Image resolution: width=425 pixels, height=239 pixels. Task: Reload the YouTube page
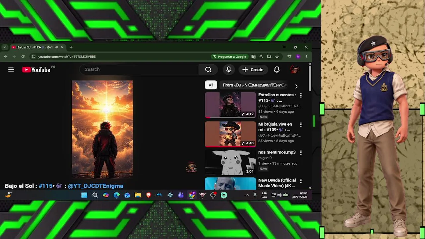coord(23,57)
